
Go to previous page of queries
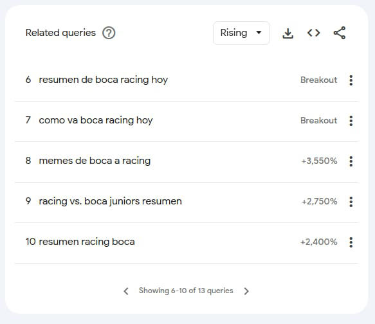(126, 291)
